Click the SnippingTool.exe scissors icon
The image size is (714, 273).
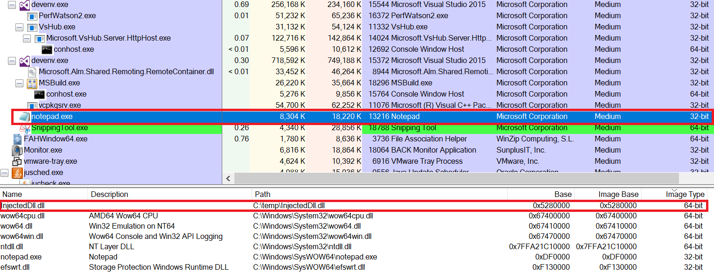(x=25, y=128)
